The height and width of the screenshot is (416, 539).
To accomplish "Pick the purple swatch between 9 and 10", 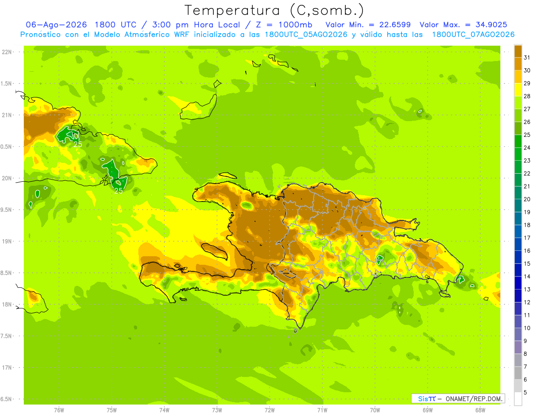I will 518,334.
